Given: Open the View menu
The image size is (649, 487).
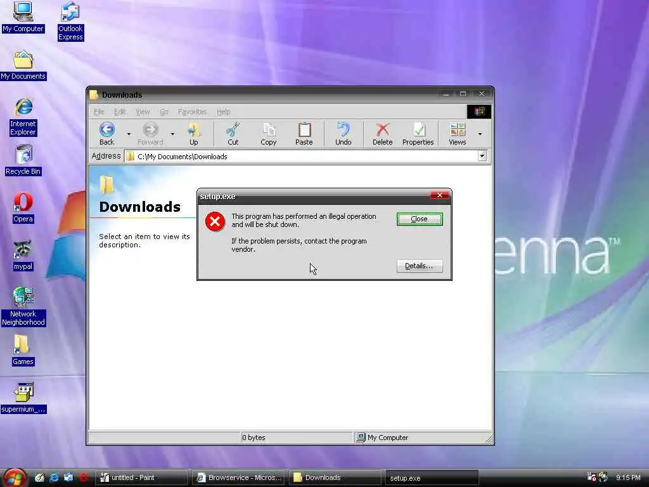Looking at the screenshot, I should [143, 112].
